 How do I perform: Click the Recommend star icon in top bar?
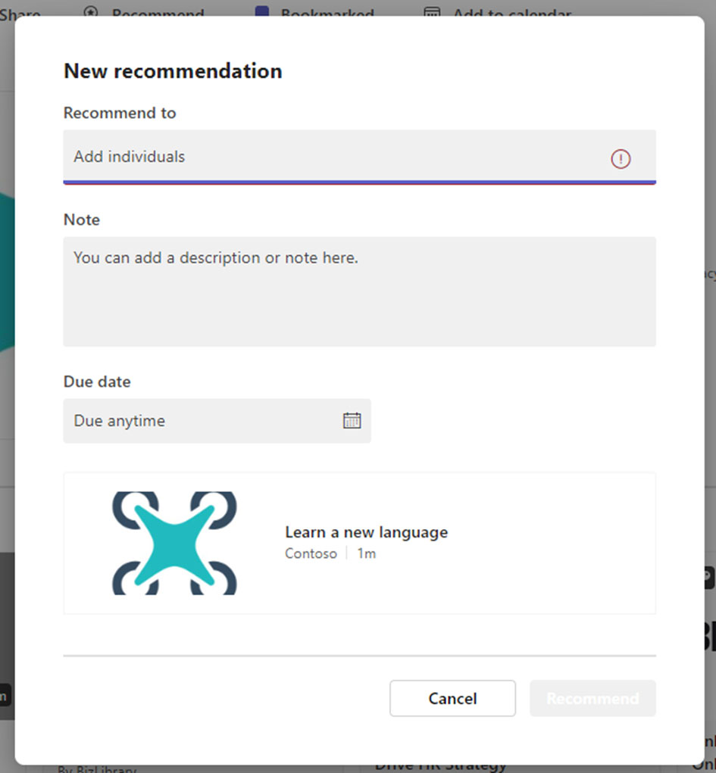[x=92, y=12]
